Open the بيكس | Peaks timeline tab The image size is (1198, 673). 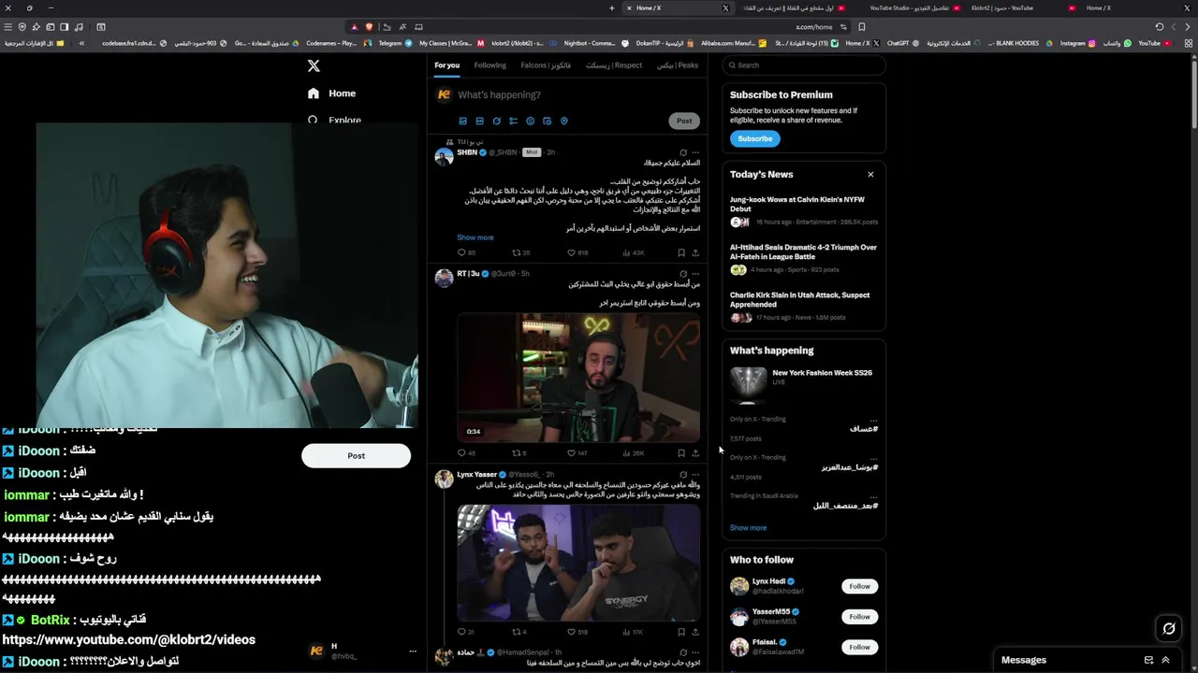pyautogui.click(x=678, y=65)
